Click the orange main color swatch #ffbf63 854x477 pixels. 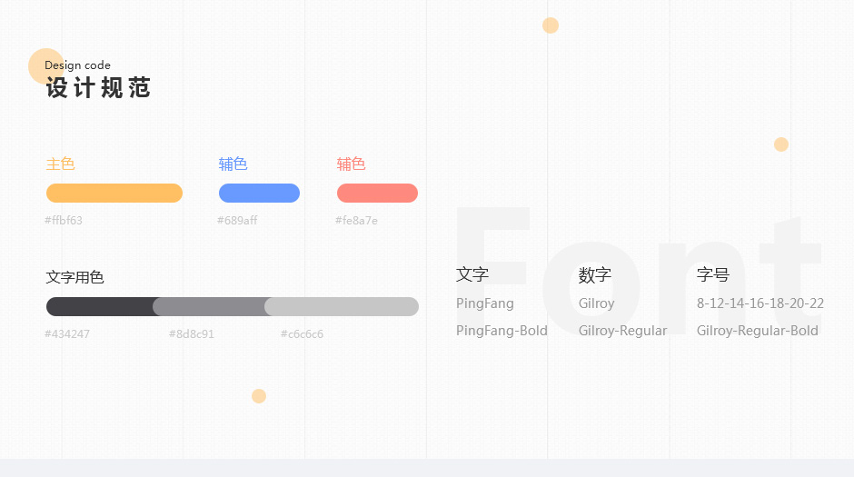(x=114, y=194)
